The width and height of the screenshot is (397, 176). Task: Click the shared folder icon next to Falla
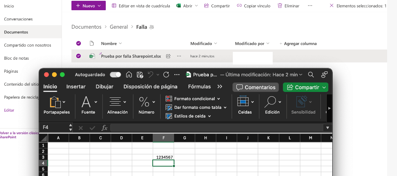pyautogui.click(x=152, y=27)
